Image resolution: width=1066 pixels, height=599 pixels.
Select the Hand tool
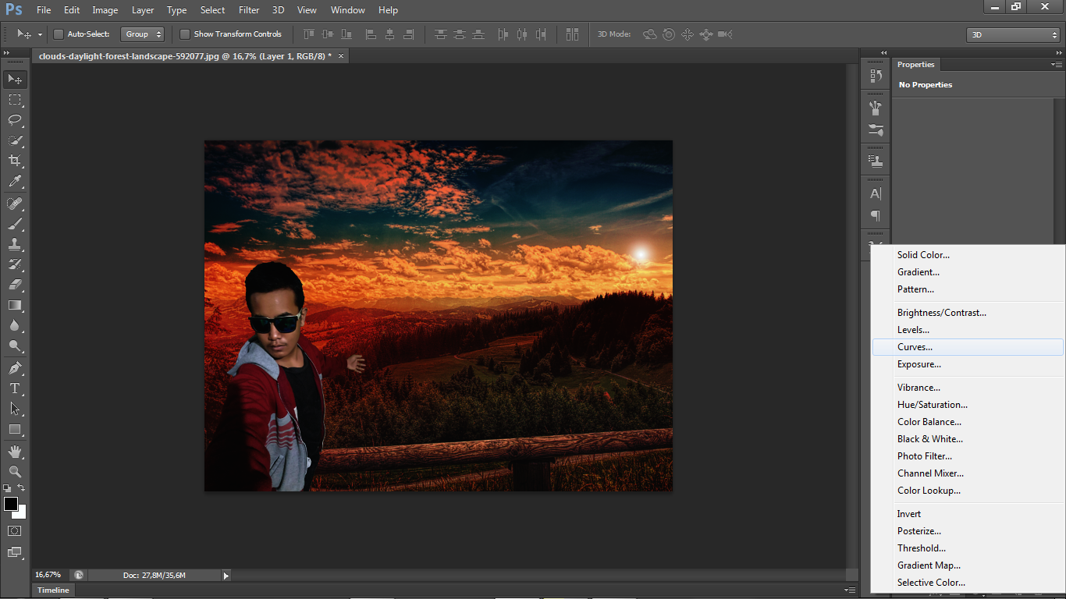click(x=15, y=451)
